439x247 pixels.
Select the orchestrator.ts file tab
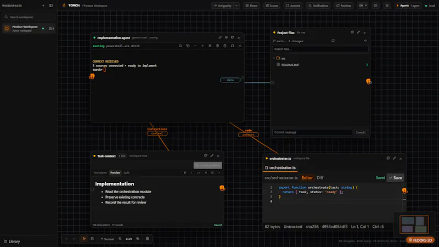tap(280, 168)
